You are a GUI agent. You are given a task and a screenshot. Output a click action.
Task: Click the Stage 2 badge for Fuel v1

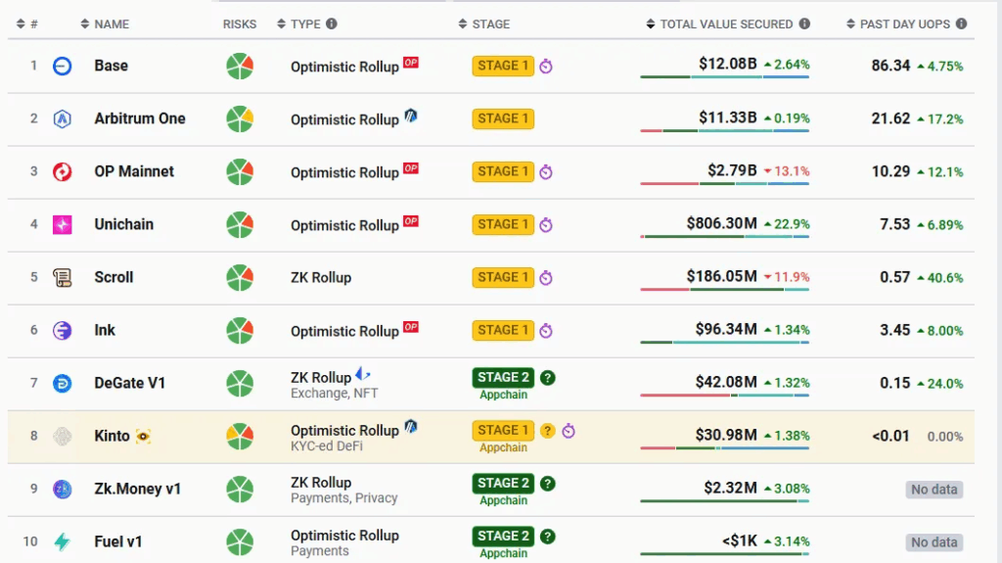click(x=503, y=536)
